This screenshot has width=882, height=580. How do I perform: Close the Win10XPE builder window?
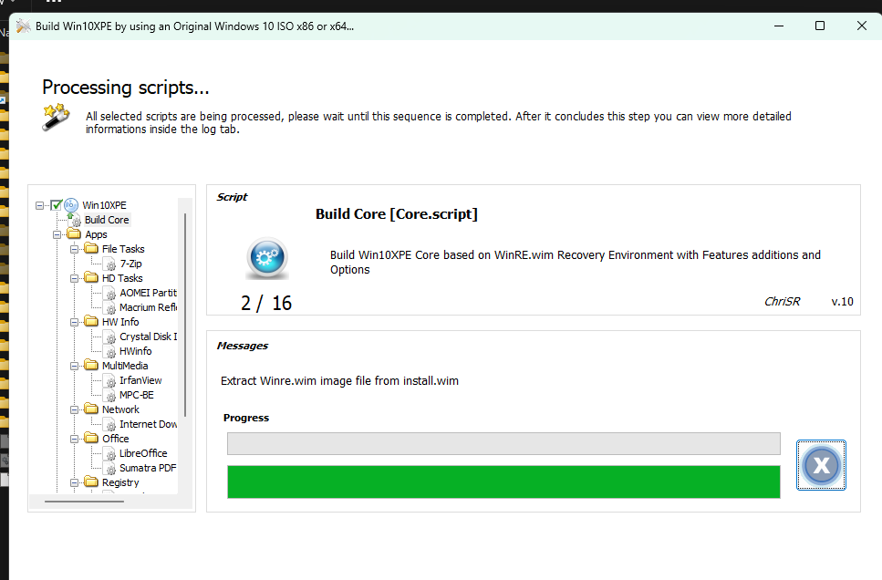pos(861,26)
